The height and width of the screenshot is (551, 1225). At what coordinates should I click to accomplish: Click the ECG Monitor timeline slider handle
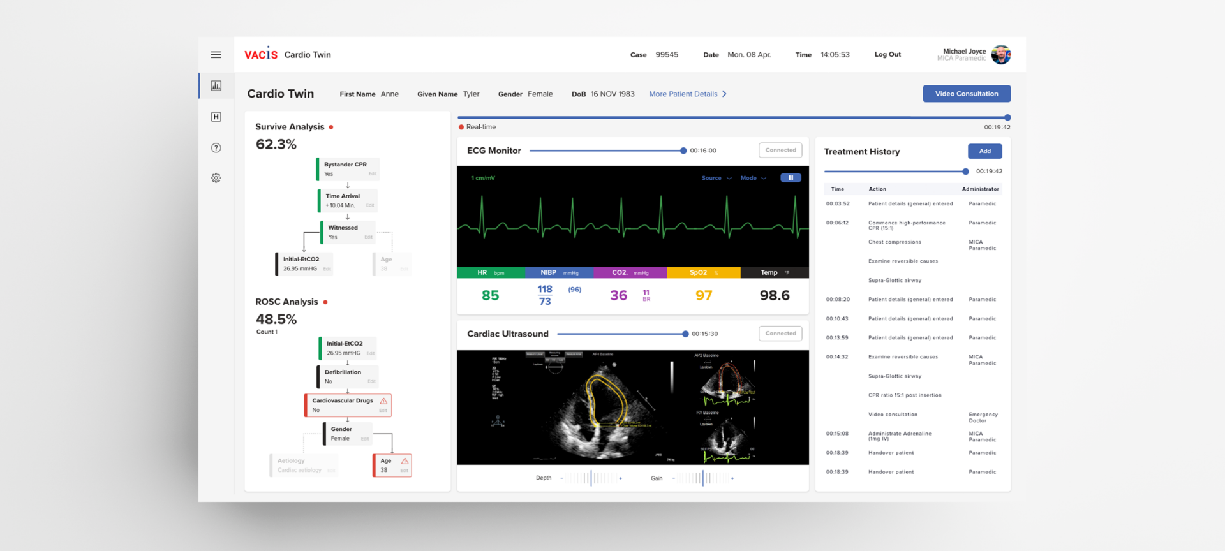click(683, 151)
